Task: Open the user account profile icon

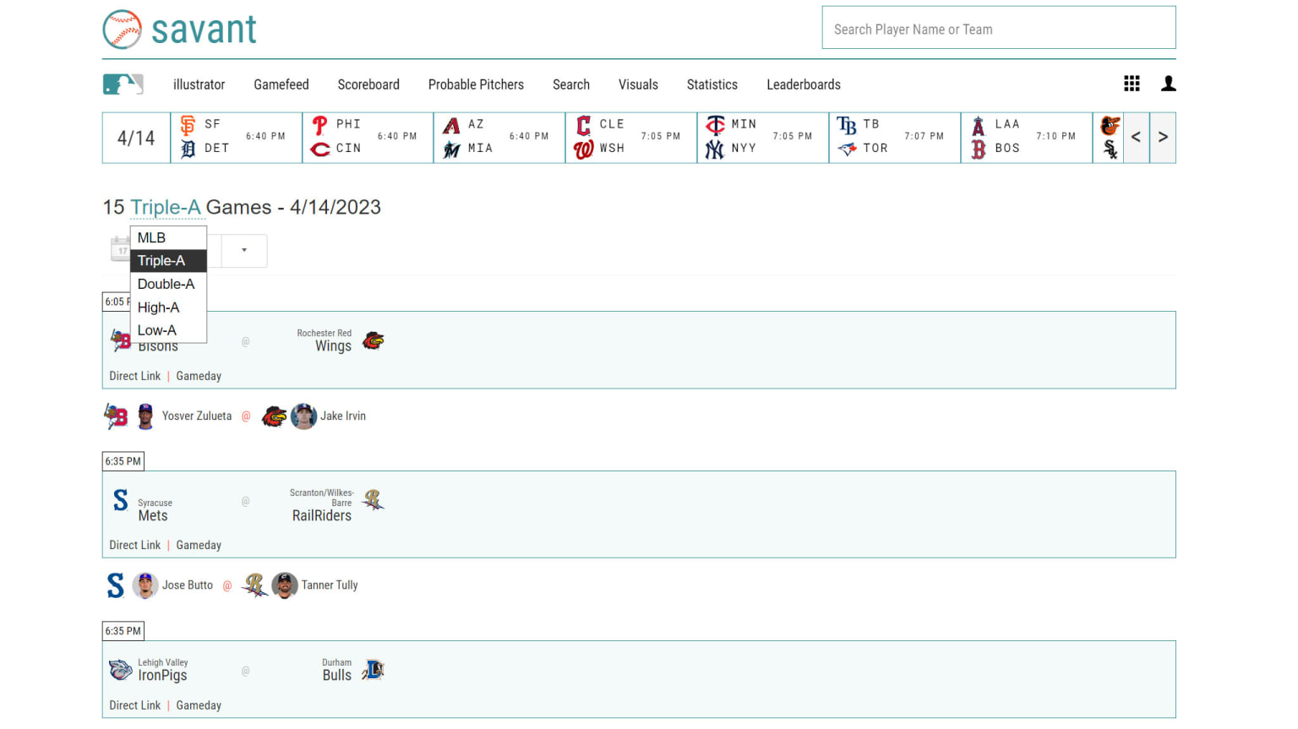Action: pos(1168,84)
